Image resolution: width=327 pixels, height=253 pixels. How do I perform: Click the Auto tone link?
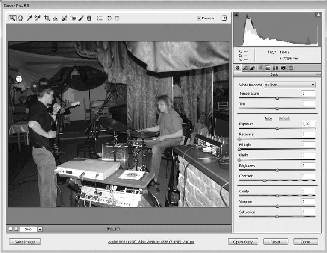coord(268,118)
